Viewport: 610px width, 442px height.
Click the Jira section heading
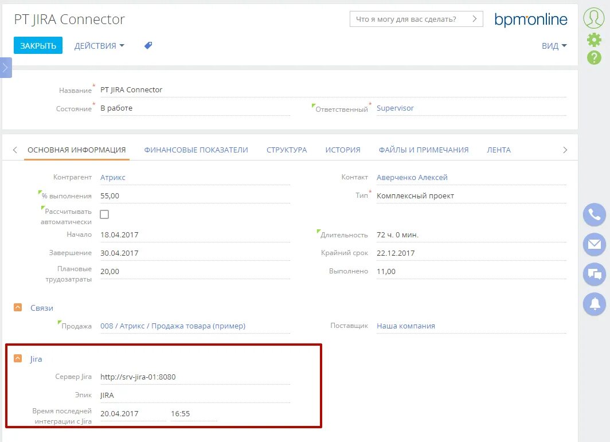[x=36, y=359]
